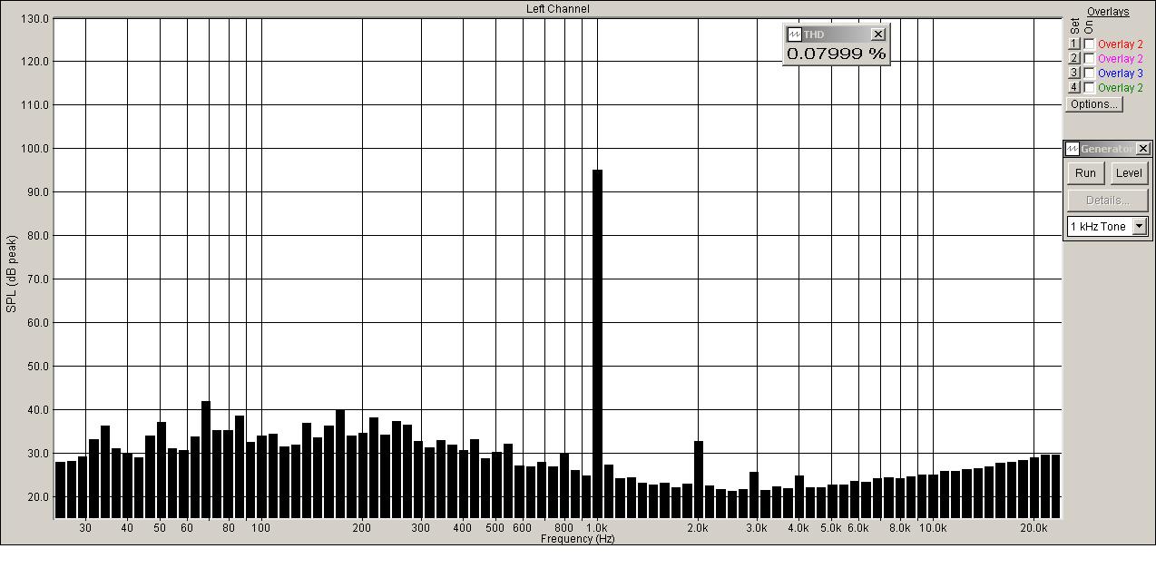Close the Generator panel
The height and width of the screenshot is (578, 1156).
coord(1143,149)
